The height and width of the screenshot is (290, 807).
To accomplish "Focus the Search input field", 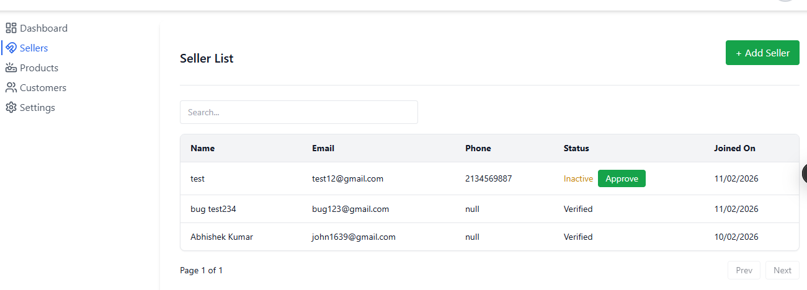I will click(x=298, y=112).
